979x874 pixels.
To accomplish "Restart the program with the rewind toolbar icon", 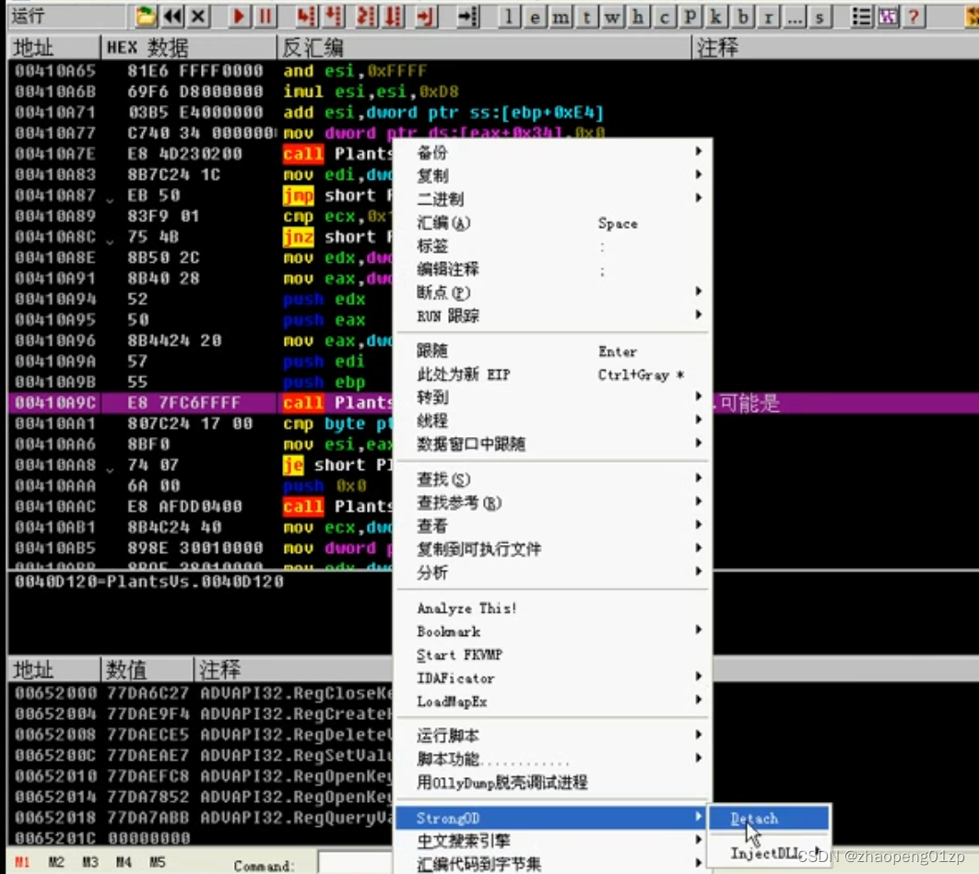I will tap(171, 15).
